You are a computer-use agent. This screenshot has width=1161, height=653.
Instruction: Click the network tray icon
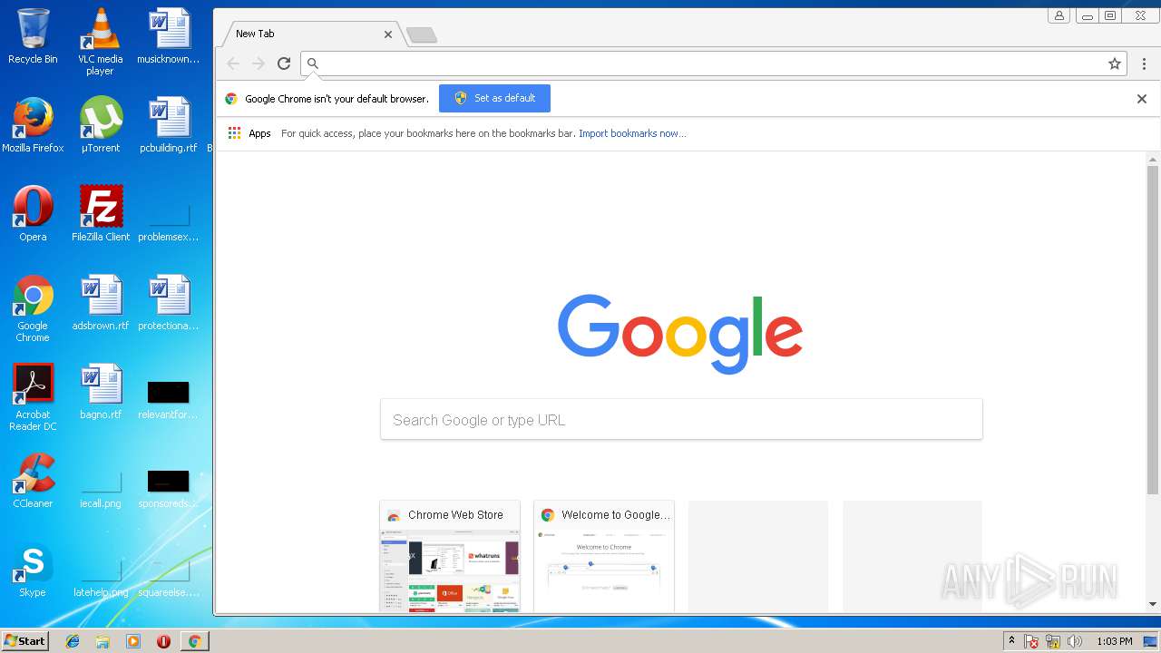pyautogui.click(x=1053, y=641)
